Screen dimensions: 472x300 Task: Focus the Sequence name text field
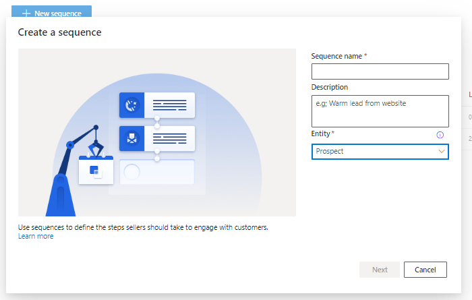380,71
